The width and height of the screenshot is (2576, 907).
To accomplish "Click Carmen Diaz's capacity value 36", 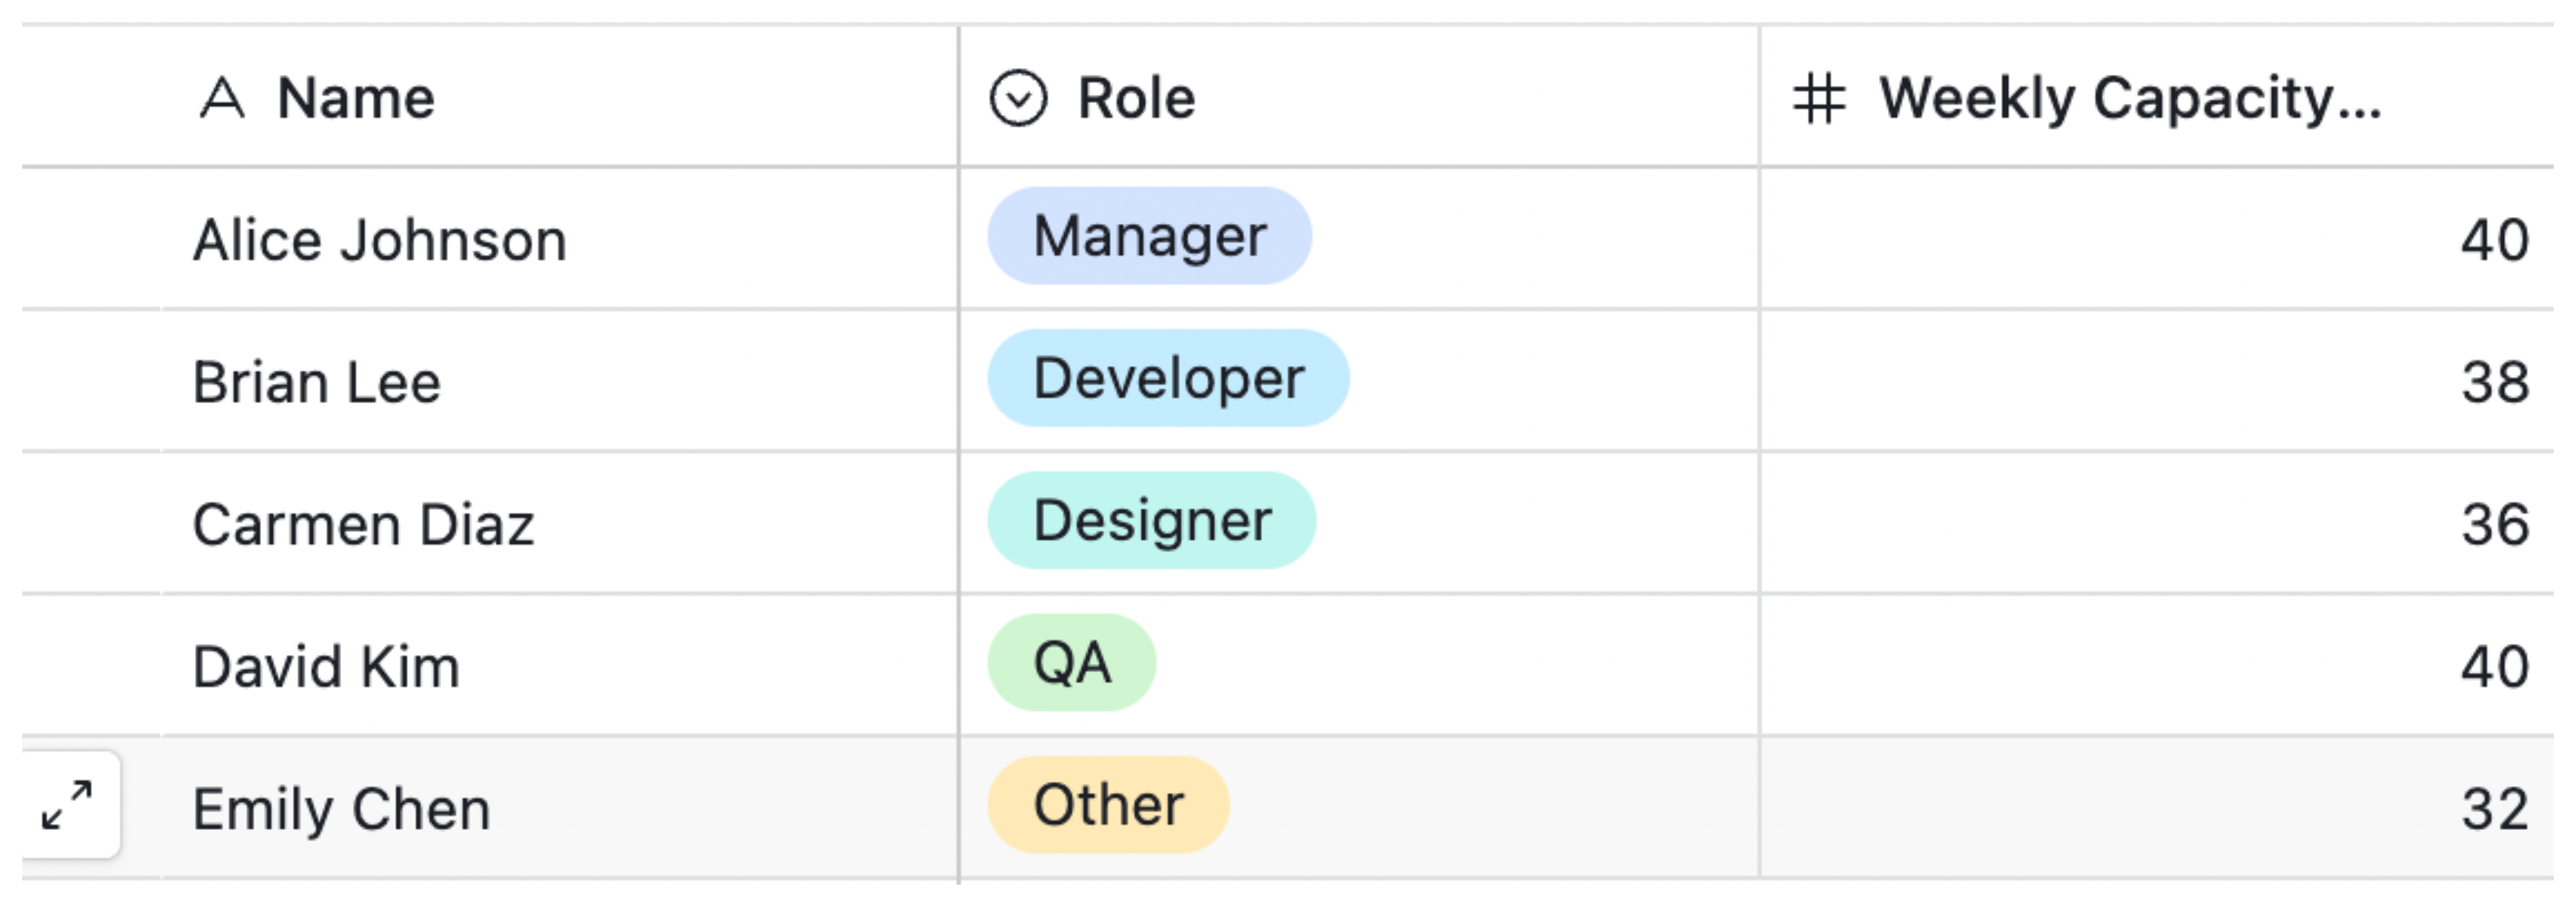I will pyautogui.click(x=2494, y=525).
